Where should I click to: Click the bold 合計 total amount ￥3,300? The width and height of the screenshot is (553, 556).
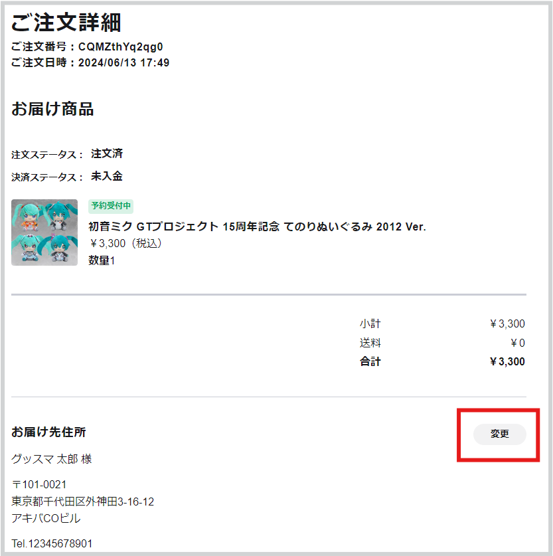[507, 362]
